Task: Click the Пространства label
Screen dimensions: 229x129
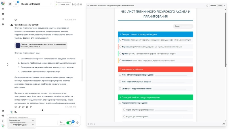Action: coord(14,120)
